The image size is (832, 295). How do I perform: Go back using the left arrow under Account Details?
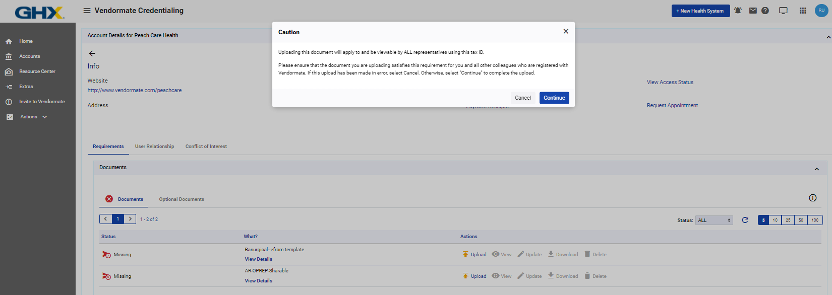point(92,53)
